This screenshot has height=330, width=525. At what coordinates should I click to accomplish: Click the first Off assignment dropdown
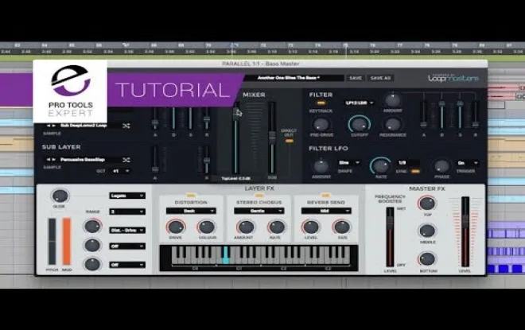(x=127, y=247)
